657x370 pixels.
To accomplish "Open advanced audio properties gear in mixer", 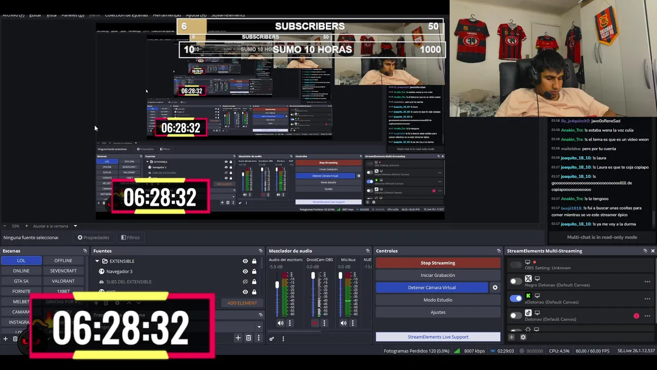I will pos(272,339).
